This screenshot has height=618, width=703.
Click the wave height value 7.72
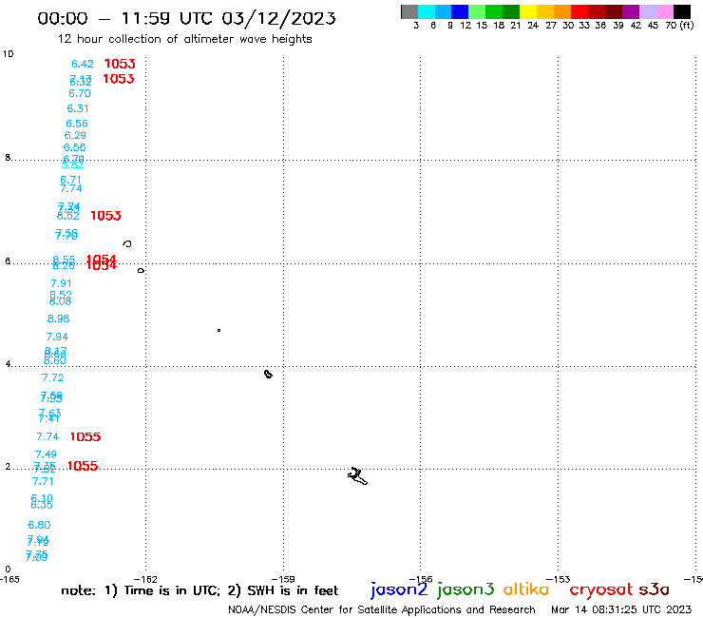(x=53, y=377)
